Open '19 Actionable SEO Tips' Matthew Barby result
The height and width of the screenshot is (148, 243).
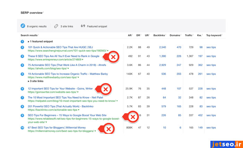[68, 74]
